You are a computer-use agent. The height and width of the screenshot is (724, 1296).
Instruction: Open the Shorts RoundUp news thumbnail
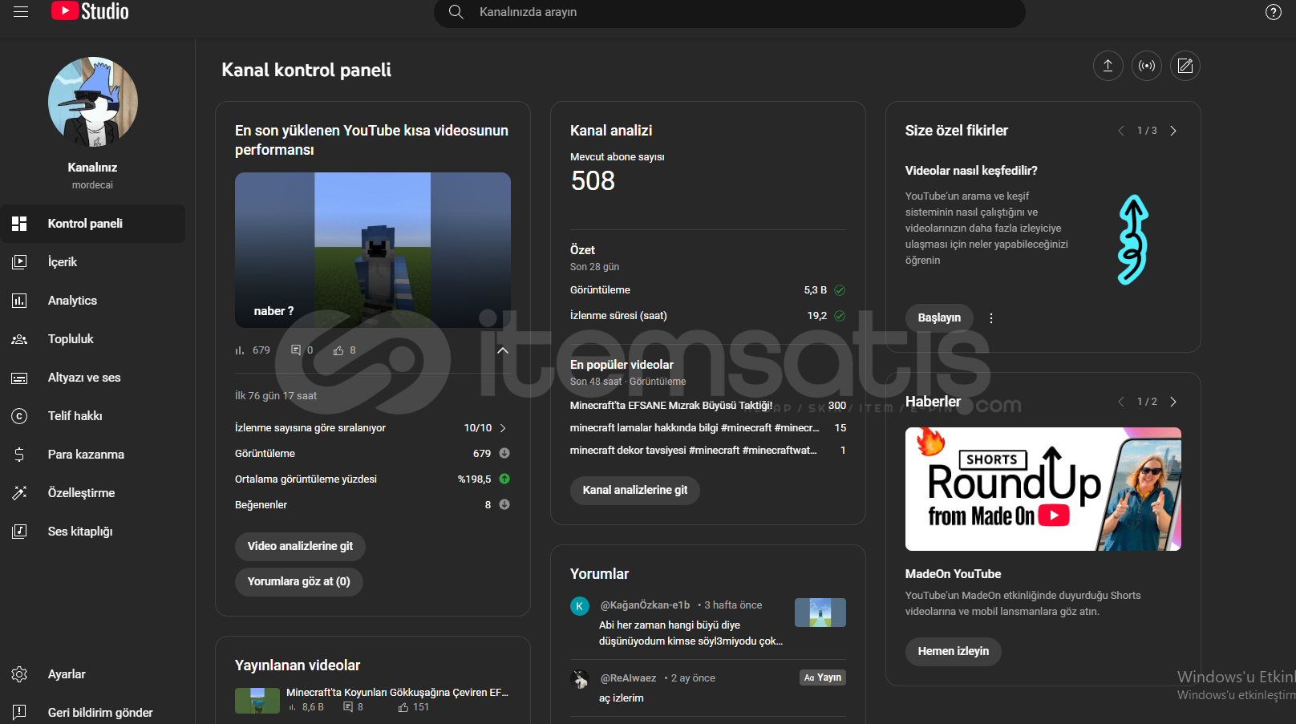coord(1043,489)
